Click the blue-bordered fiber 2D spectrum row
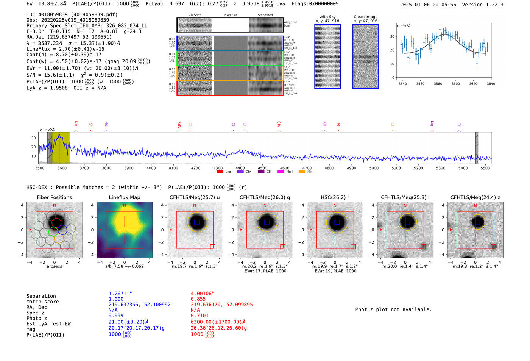 230,43
